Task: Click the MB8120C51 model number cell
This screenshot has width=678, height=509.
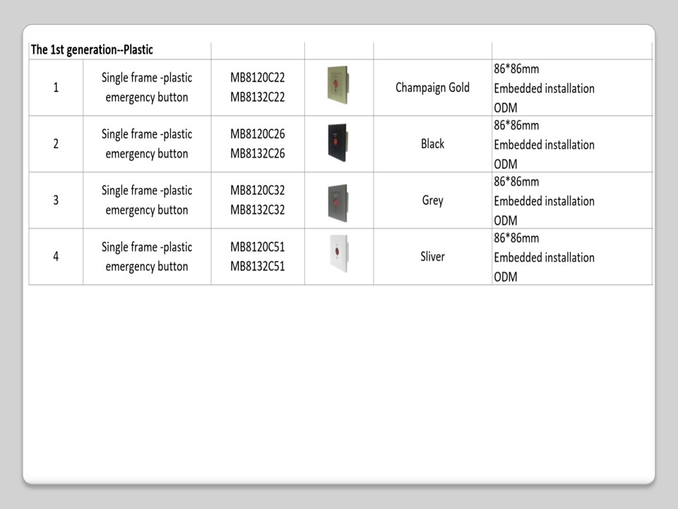Action: (257, 247)
